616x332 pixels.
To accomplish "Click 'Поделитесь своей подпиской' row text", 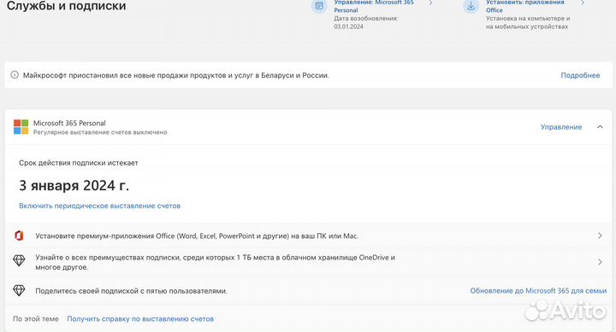I will (x=131, y=291).
